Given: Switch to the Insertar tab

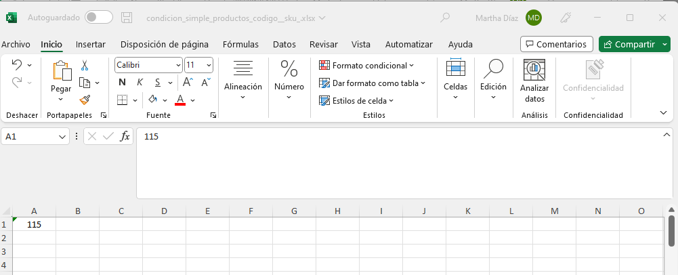Looking at the screenshot, I should (x=91, y=45).
